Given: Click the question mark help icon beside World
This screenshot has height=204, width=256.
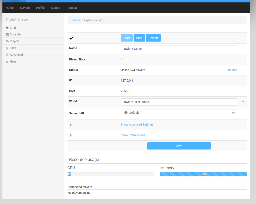Looking at the screenshot, I should [243, 102].
